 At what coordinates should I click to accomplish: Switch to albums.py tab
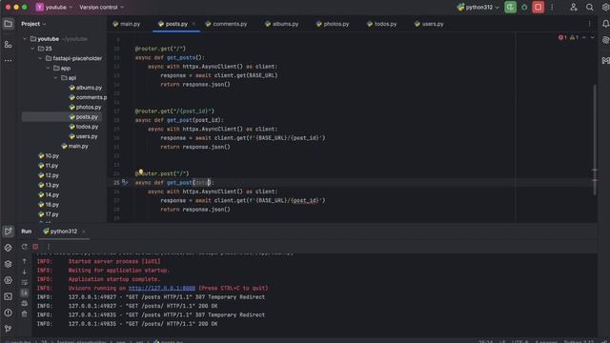(x=282, y=24)
